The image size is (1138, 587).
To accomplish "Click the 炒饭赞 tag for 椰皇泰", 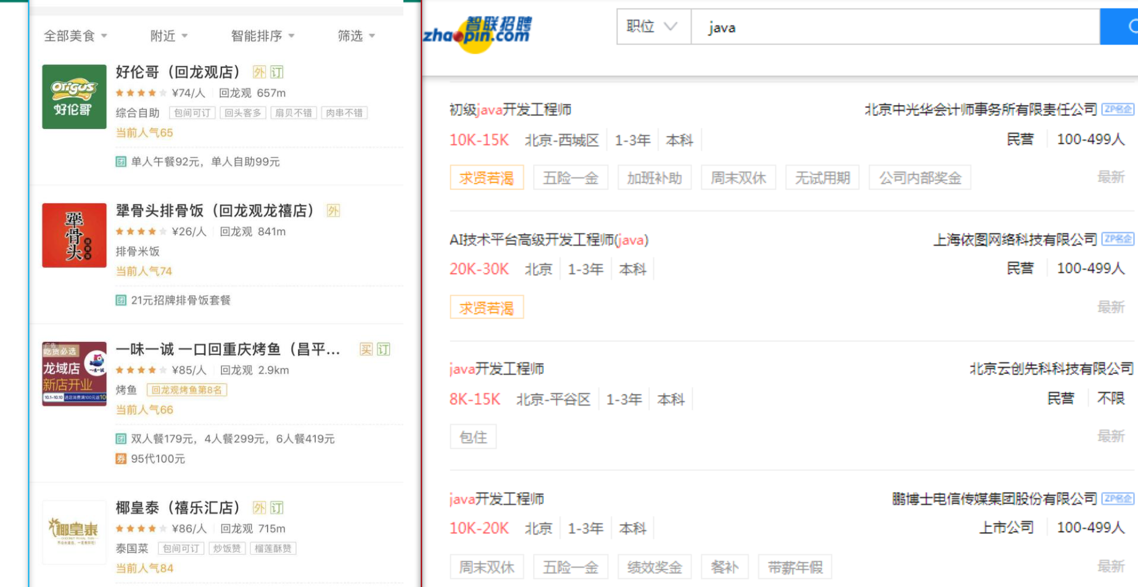I will point(227,548).
